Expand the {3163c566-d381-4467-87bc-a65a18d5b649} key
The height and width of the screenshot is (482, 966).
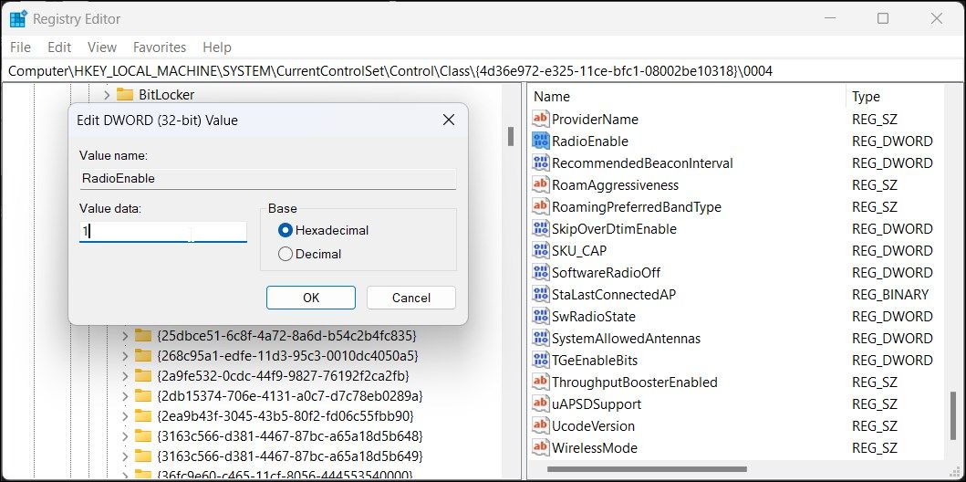(124, 456)
